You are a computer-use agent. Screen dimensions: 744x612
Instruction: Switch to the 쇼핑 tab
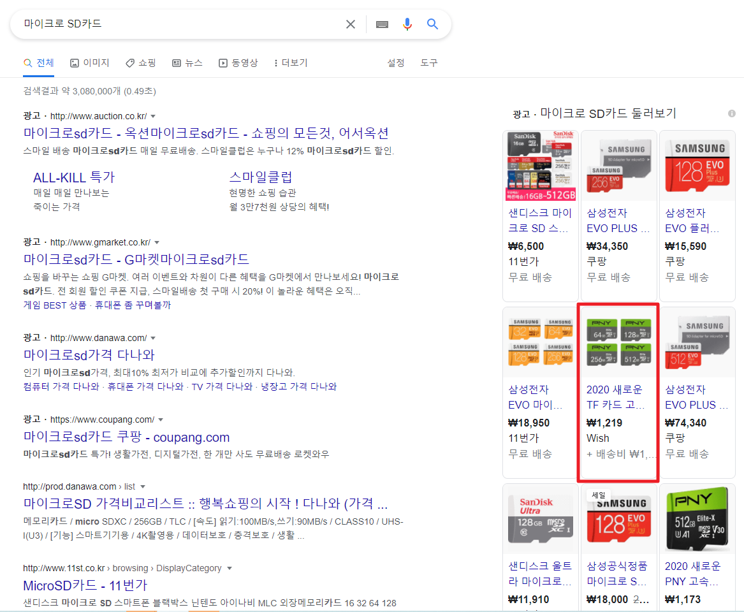click(140, 62)
